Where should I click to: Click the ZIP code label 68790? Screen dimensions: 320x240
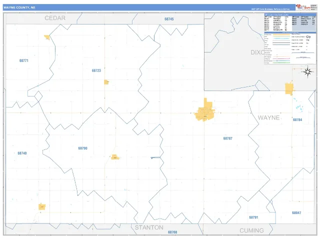tap(82, 148)
